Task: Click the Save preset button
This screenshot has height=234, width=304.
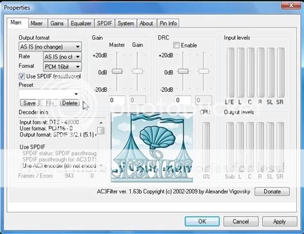Action: [30, 103]
